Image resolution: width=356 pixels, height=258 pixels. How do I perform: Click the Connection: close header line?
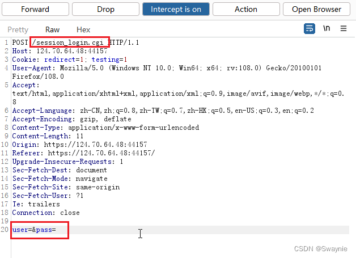click(x=46, y=213)
